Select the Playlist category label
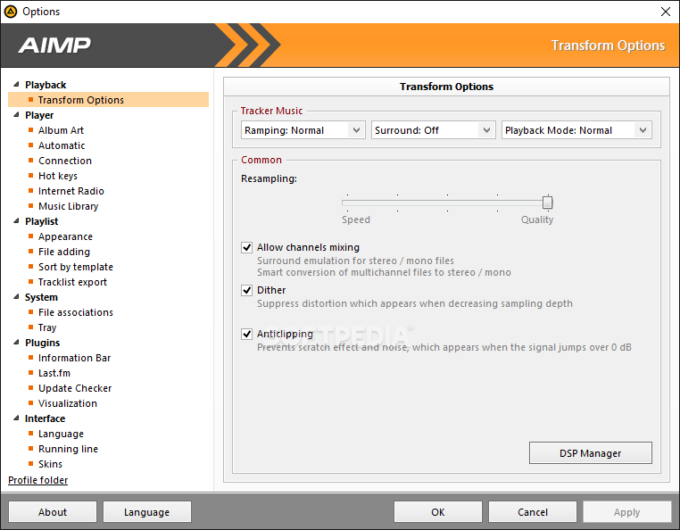 (x=42, y=221)
